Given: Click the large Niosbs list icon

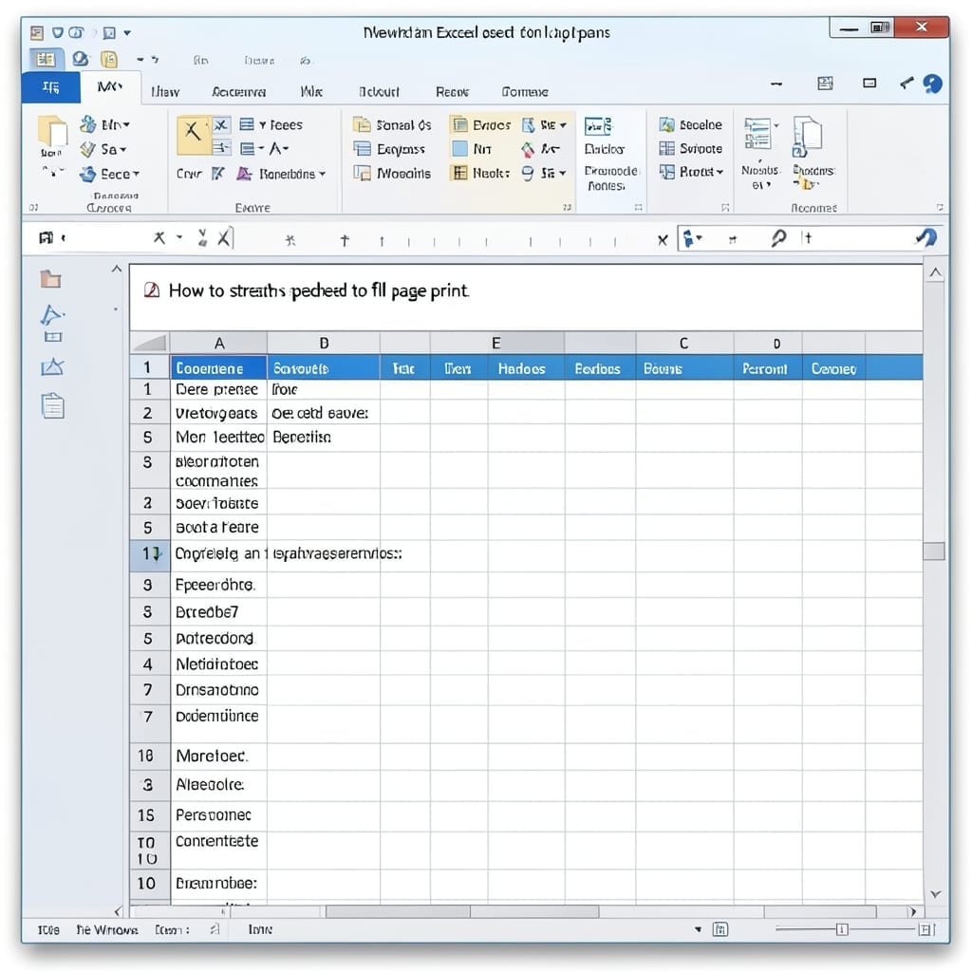Looking at the screenshot, I should point(757,133).
